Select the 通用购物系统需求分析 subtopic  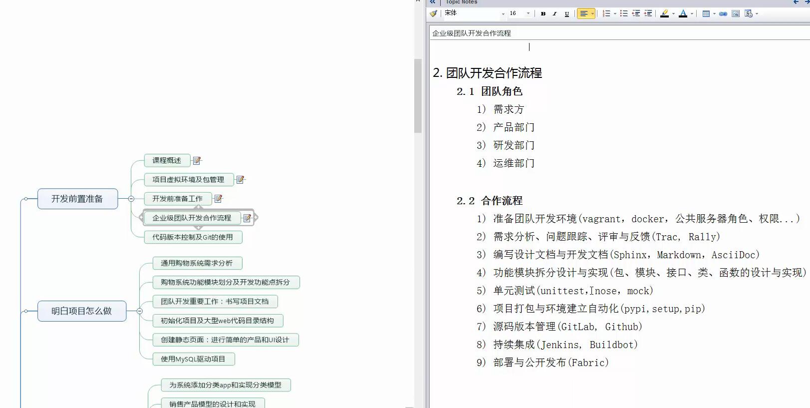[x=197, y=263]
